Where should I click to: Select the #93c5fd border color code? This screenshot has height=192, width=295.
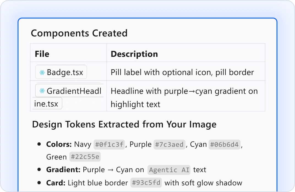[146, 183]
